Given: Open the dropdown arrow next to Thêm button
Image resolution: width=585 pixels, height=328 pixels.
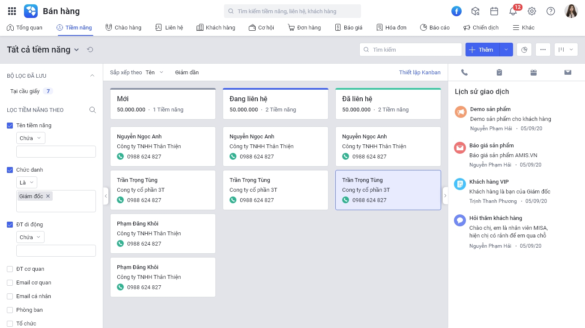Looking at the screenshot, I should click(x=506, y=50).
